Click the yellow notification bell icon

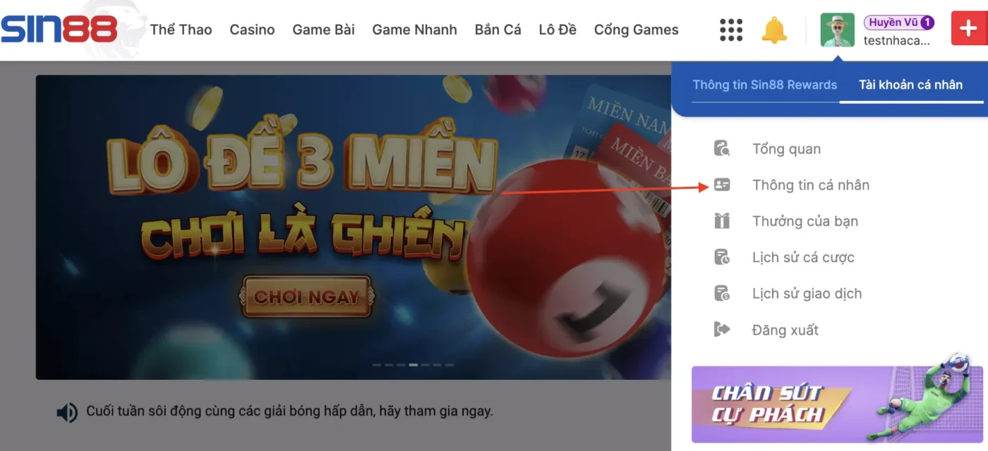tap(774, 30)
